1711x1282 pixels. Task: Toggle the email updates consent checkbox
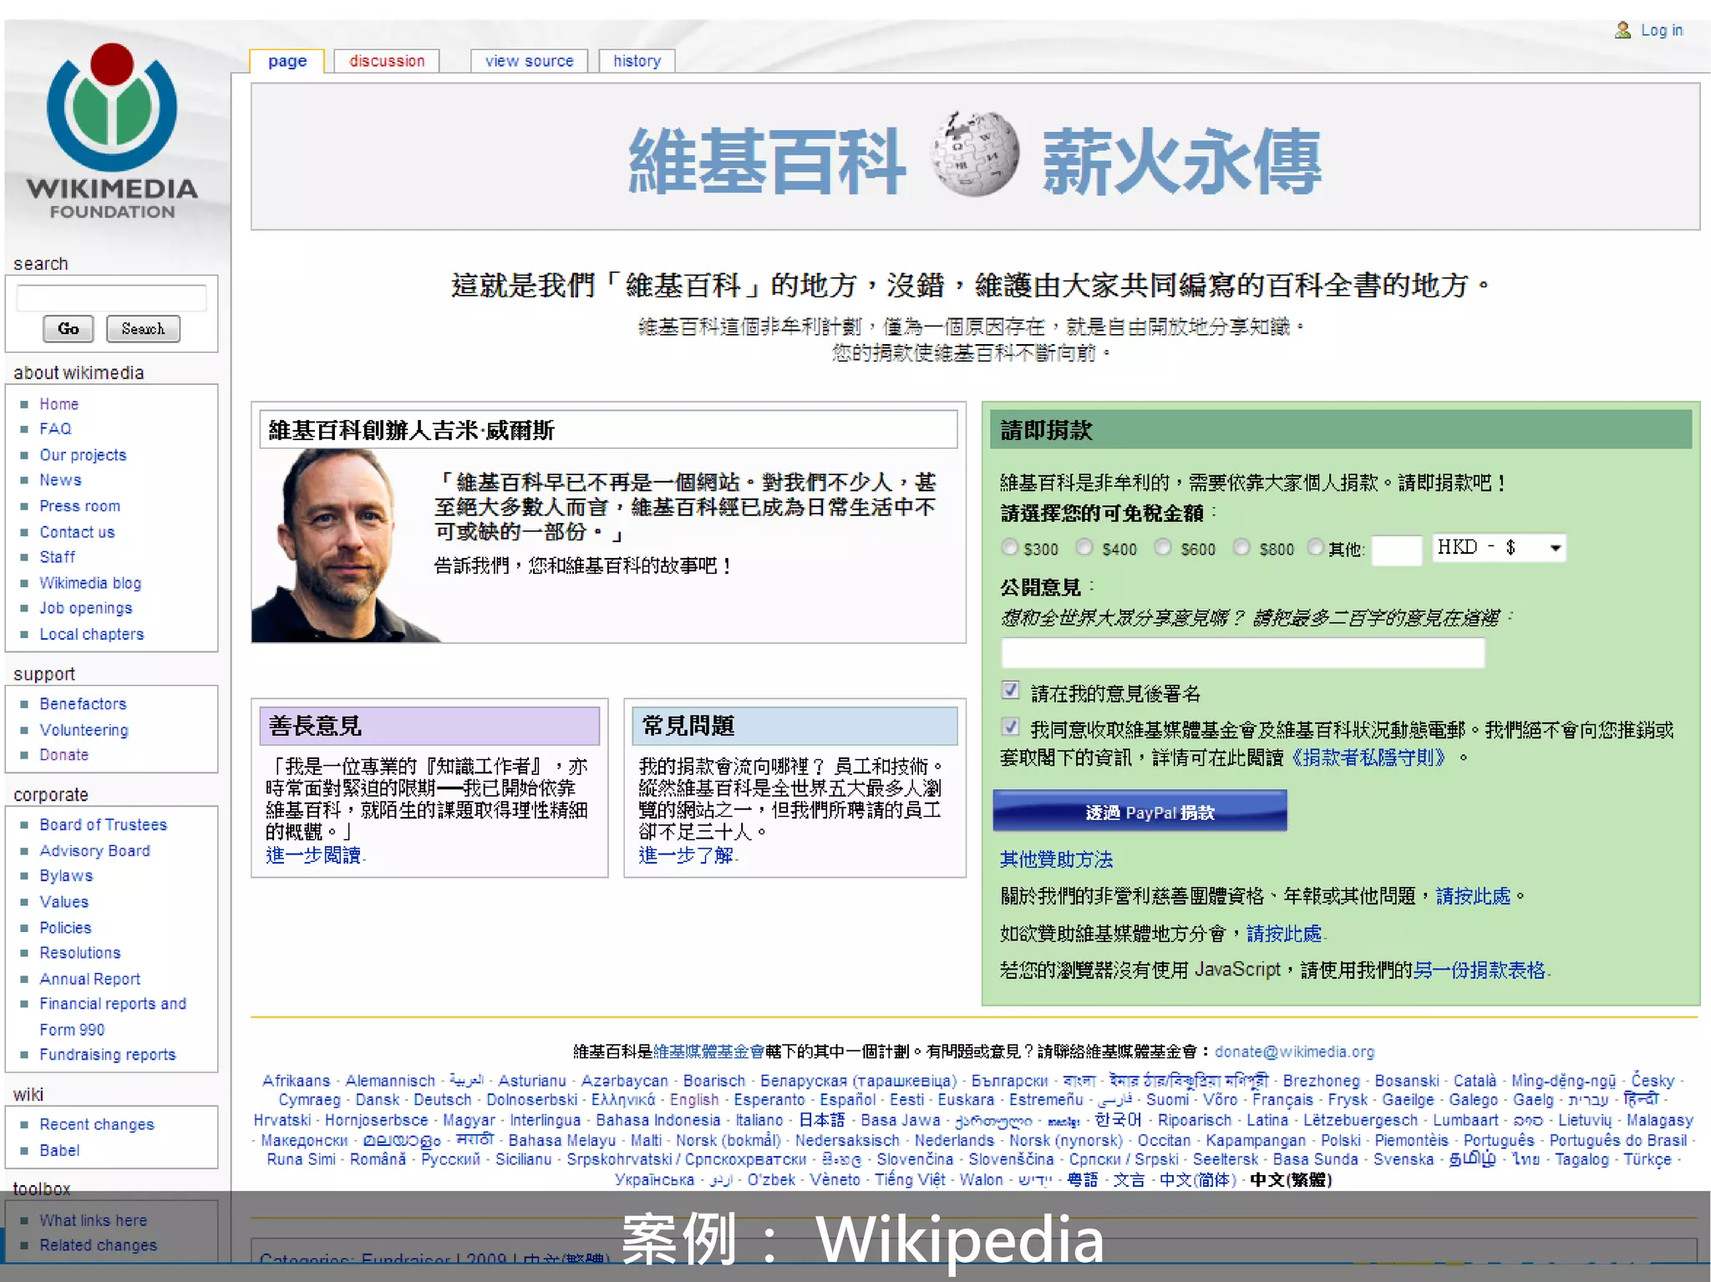(1011, 727)
